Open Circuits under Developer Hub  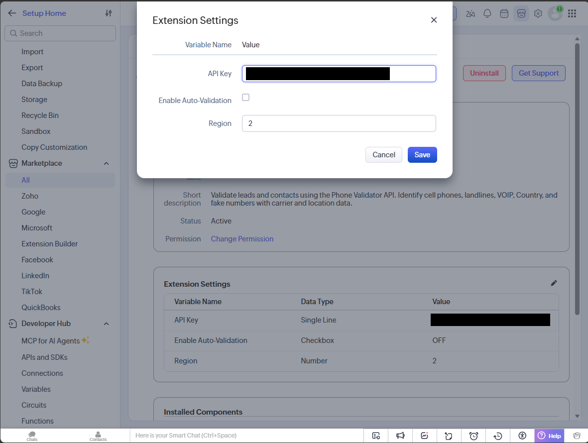click(34, 405)
